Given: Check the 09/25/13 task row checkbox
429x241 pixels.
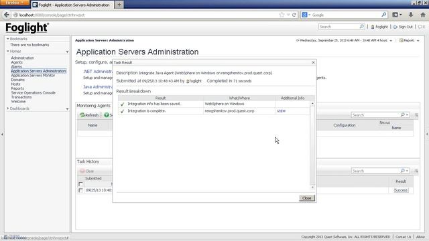Looking at the screenshot, I should click(x=80, y=190).
